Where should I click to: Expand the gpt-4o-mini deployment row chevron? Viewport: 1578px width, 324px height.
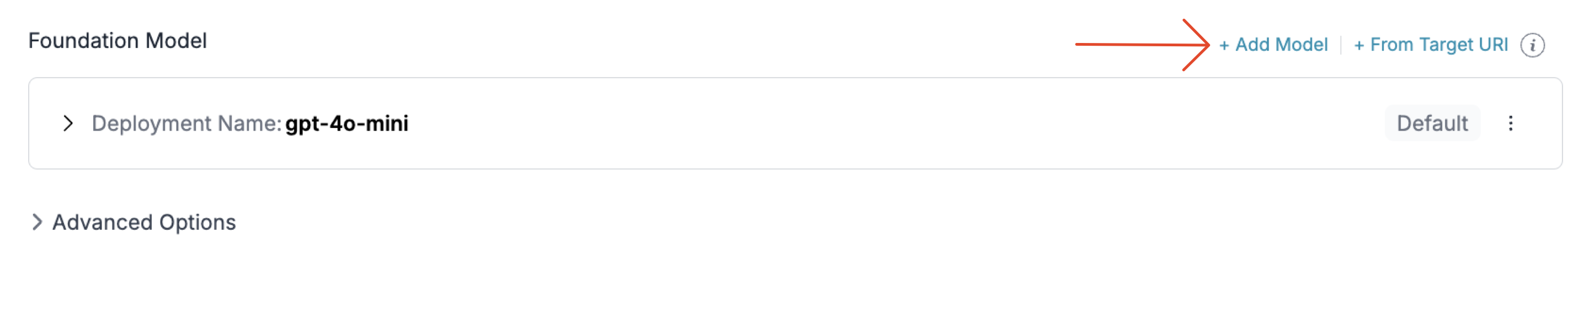(68, 123)
